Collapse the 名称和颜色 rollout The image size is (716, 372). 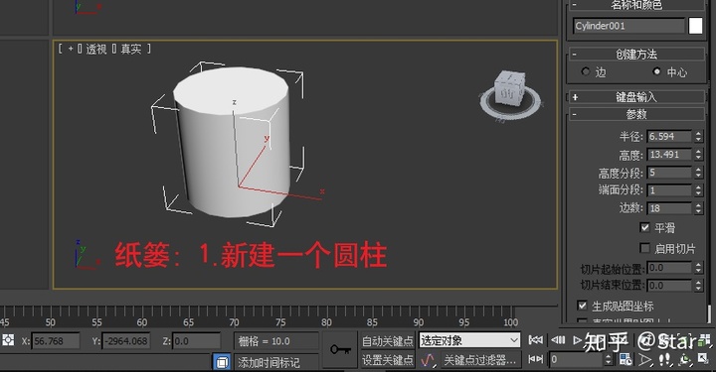(636, 5)
